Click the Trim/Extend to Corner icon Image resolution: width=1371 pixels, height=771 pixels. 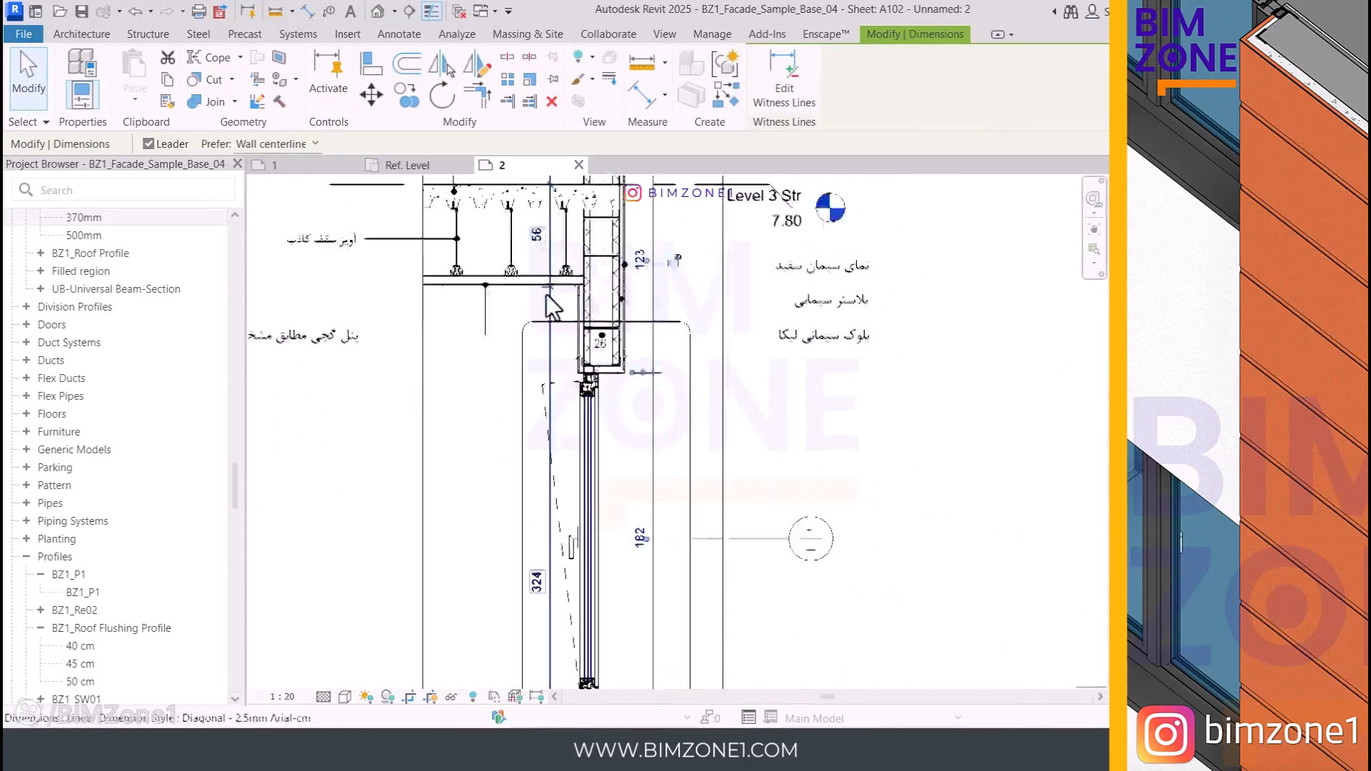pos(477,95)
